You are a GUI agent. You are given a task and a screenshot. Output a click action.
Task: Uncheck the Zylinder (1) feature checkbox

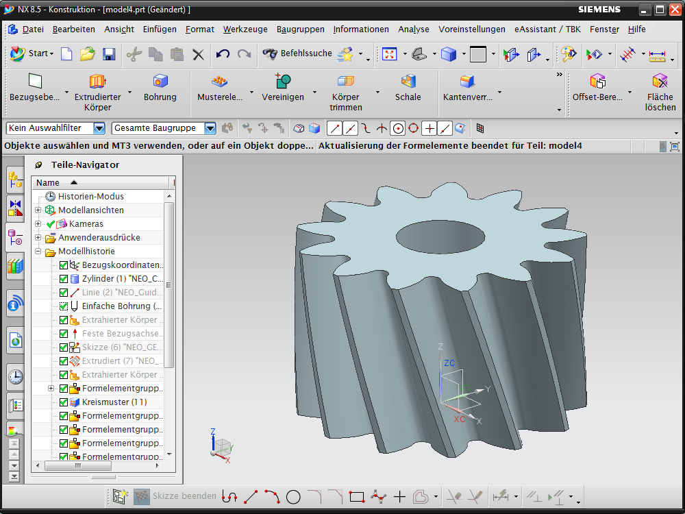[x=64, y=279]
